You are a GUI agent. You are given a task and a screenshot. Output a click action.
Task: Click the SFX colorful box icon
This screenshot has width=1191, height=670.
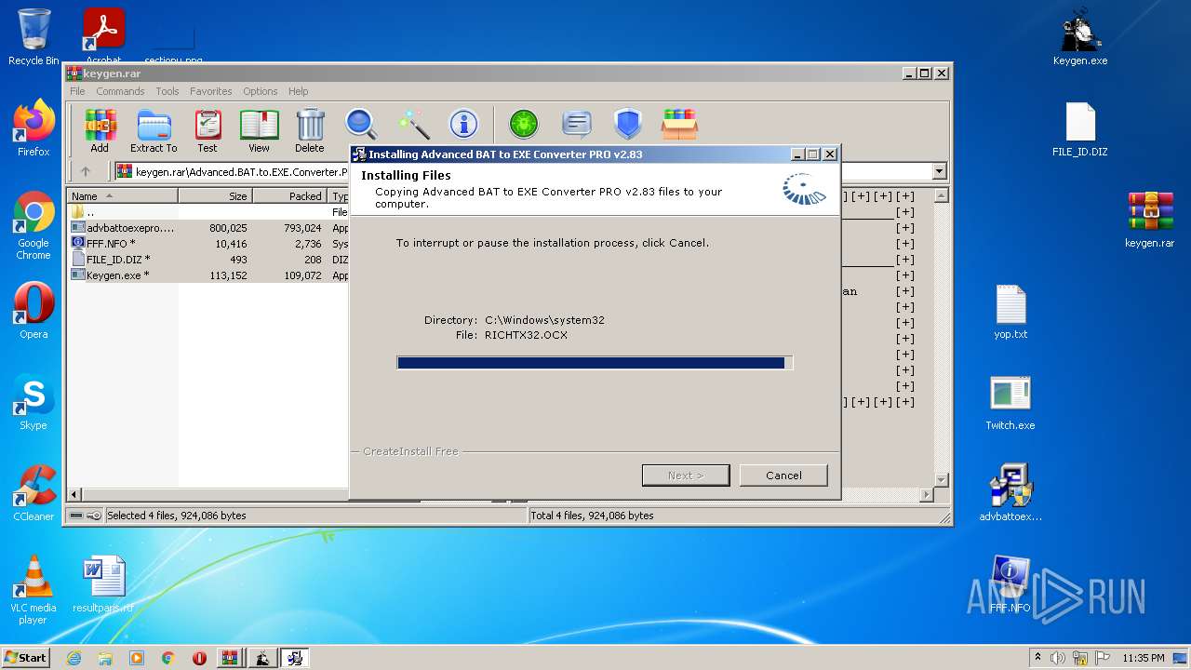(680, 124)
